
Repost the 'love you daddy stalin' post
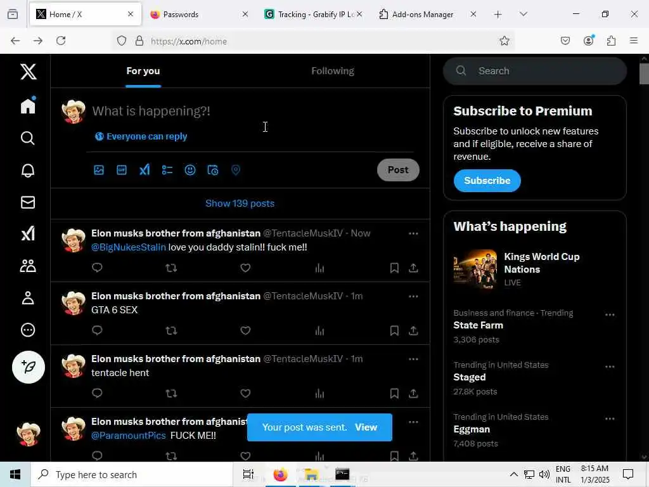171,268
